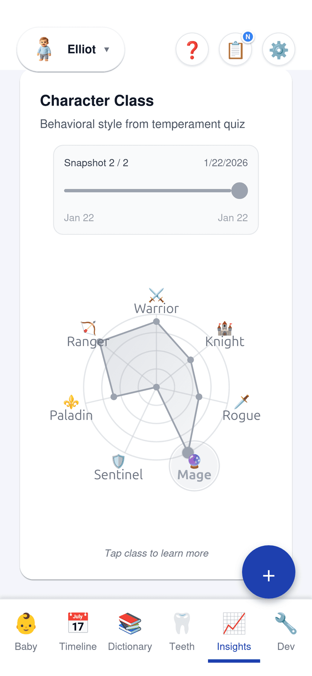Viewport: 312px width, 676px height.
Task: Expand the Elliot baby selector dropdown
Action: (107, 49)
